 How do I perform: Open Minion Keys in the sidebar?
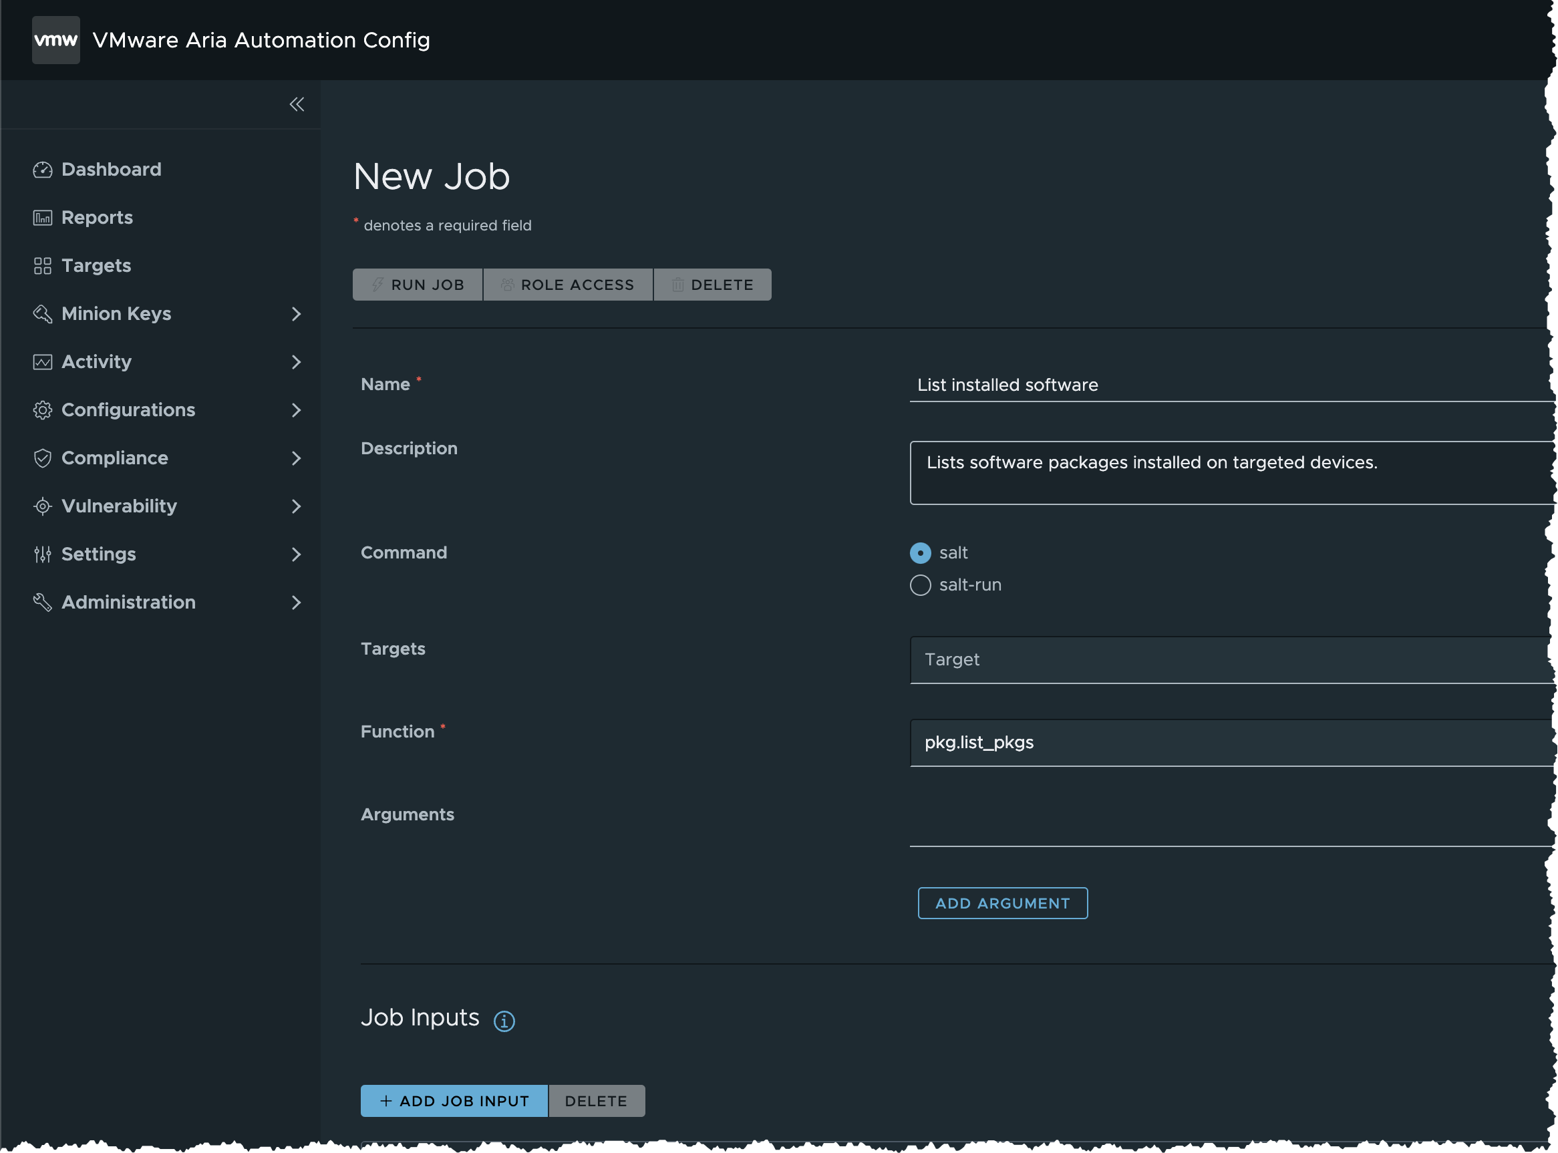coord(116,314)
